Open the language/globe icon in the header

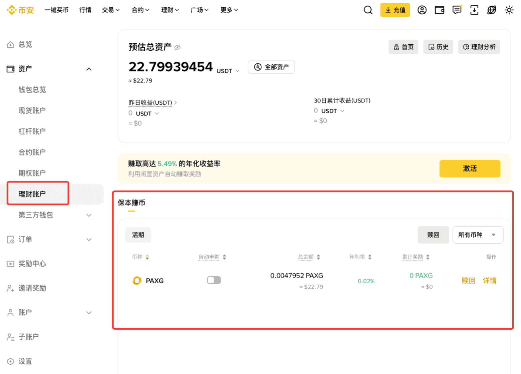point(492,10)
